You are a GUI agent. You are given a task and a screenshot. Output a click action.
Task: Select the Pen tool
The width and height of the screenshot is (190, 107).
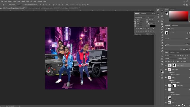tap(162, 51)
